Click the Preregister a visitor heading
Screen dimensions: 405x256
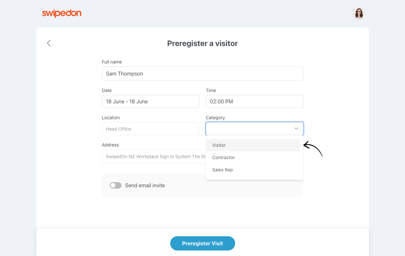202,43
